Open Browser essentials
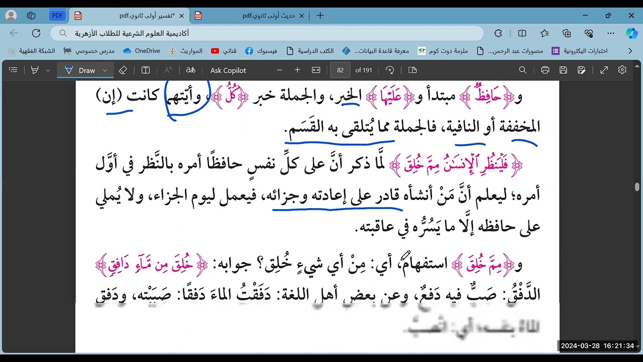 589,33
